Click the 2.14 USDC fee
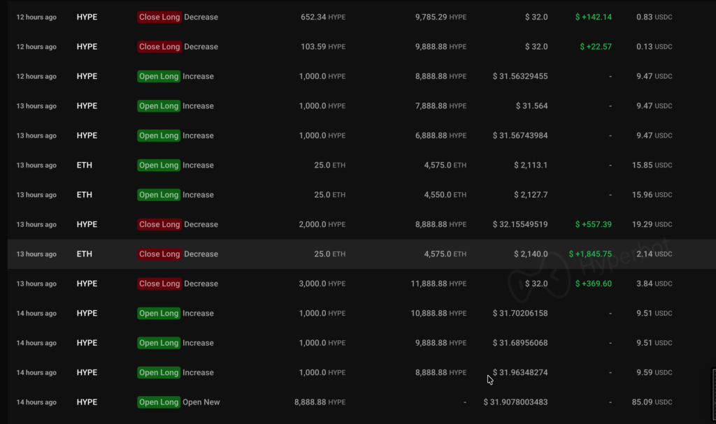The image size is (716, 424). pyautogui.click(x=654, y=254)
